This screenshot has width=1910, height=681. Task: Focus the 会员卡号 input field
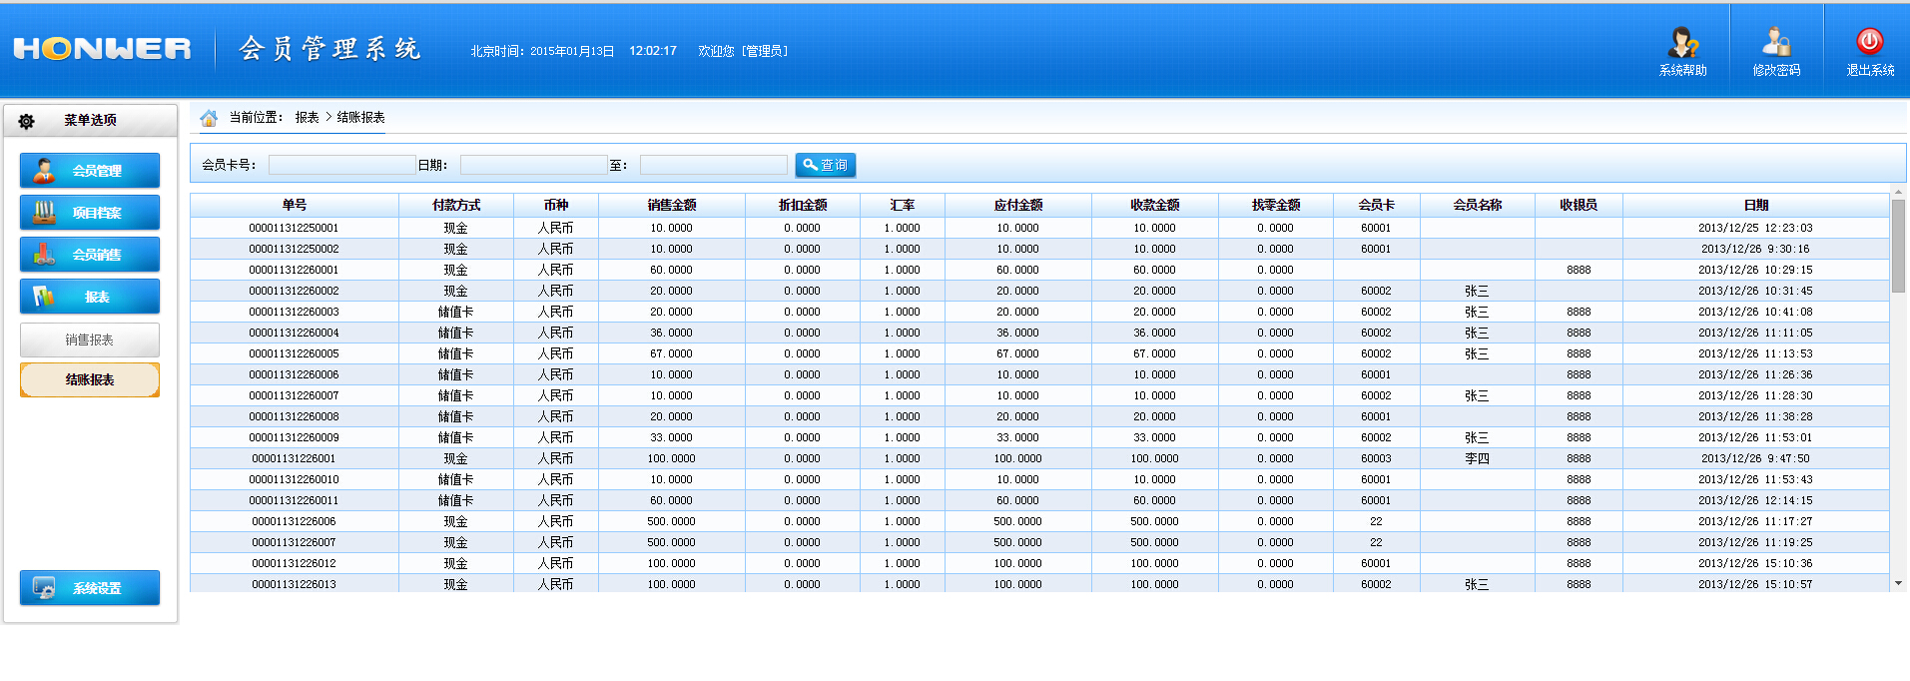coord(341,165)
